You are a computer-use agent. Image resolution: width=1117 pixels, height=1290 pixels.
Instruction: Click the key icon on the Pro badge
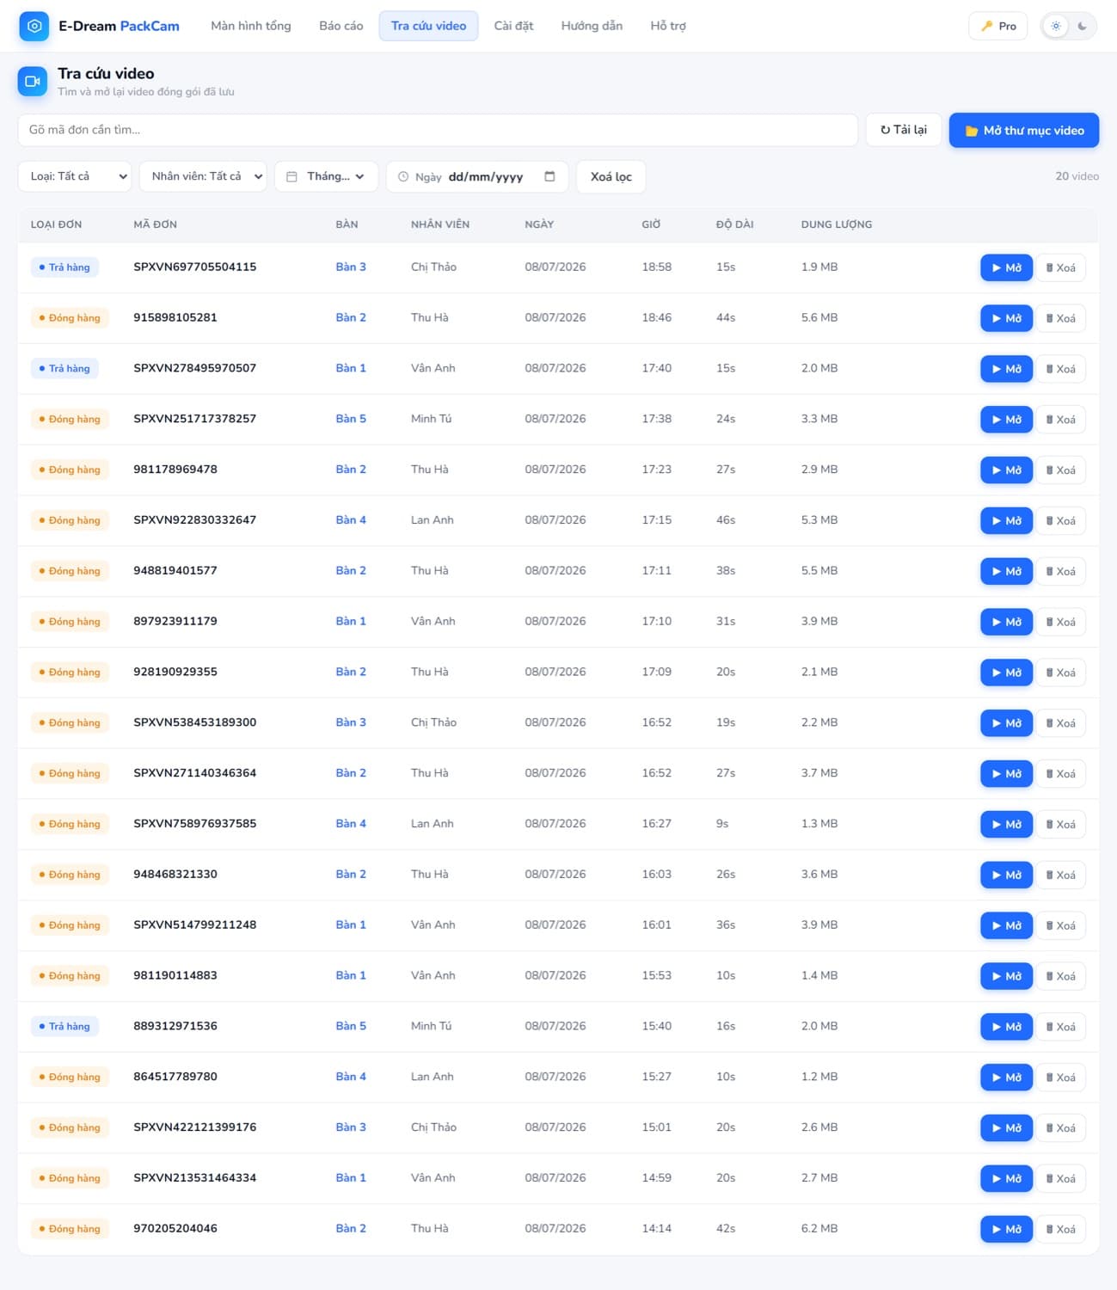click(x=986, y=26)
